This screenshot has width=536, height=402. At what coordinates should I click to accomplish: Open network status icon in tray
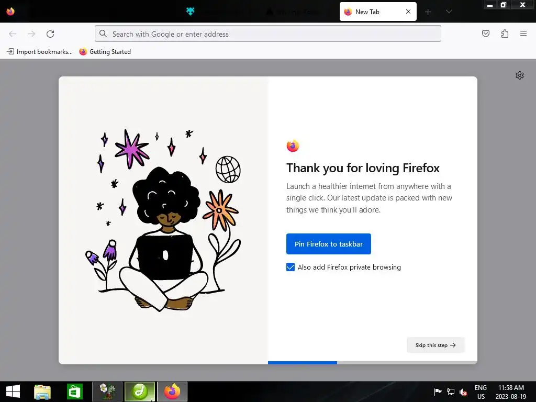451,392
